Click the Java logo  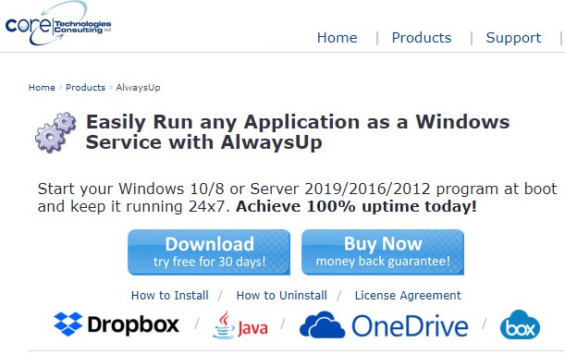pyautogui.click(x=240, y=324)
